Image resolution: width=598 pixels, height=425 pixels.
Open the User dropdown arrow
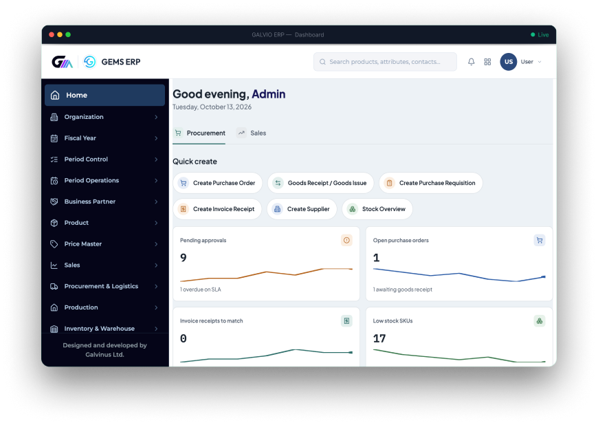540,62
